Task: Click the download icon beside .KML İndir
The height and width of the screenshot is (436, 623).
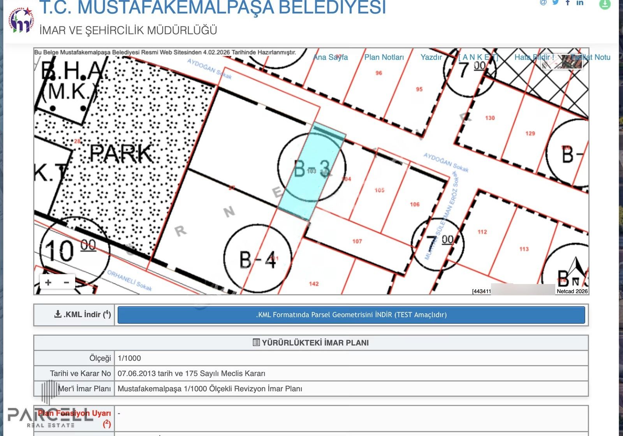Action: pyautogui.click(x=58, y=313)
